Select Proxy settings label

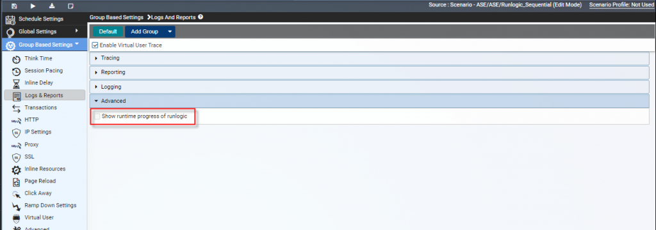[x=31, y=144]
